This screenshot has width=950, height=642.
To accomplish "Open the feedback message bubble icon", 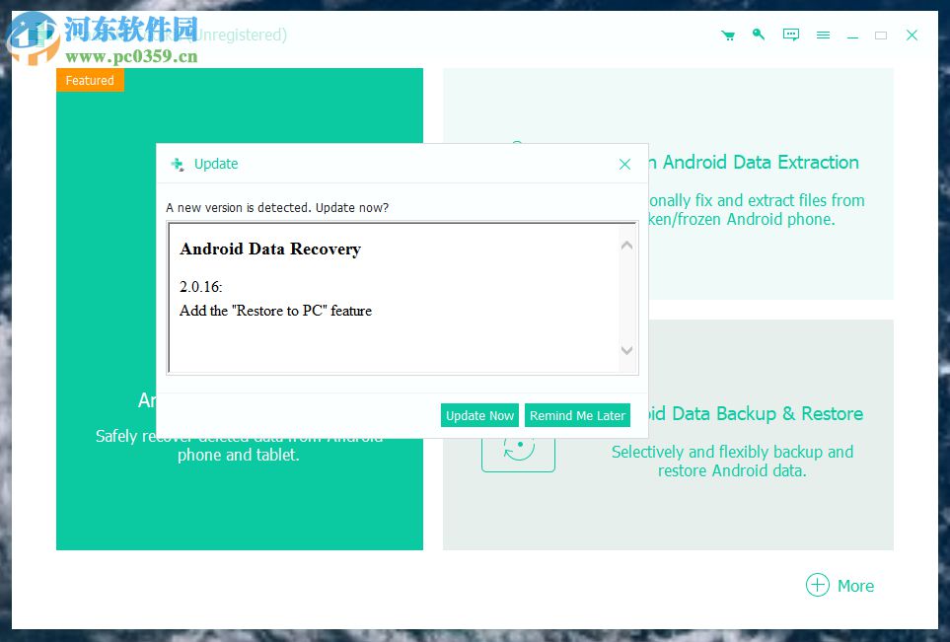I will click(x=790, y=35).
